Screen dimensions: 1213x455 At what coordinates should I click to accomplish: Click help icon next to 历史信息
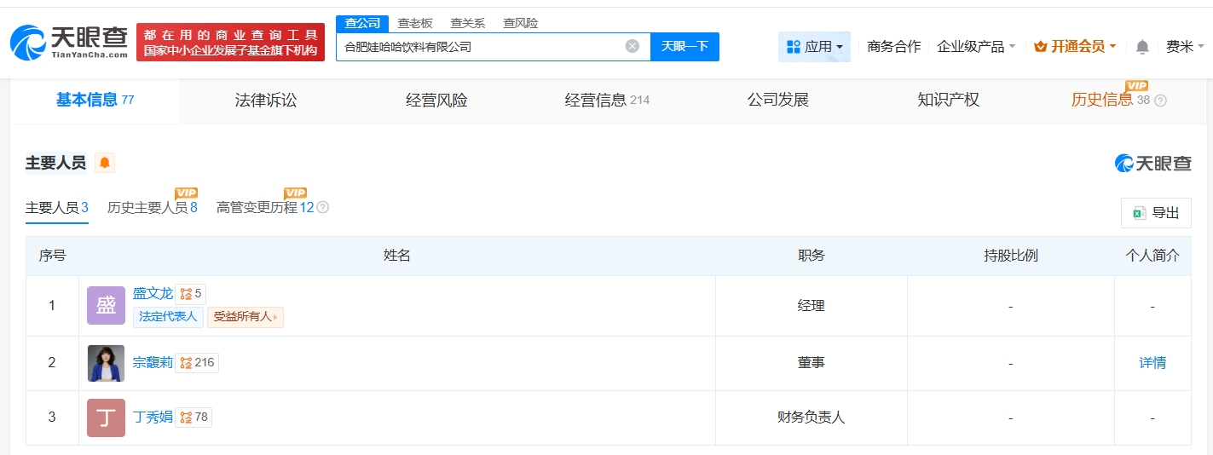coord(1160,101)
